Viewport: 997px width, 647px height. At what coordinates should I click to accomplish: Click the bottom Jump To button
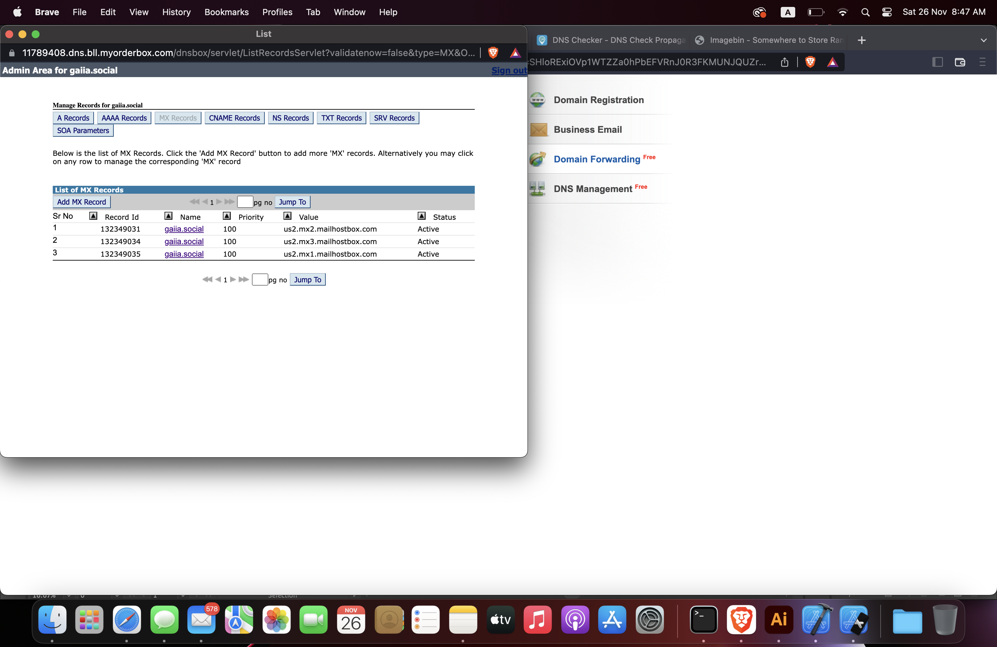[308, 280]
